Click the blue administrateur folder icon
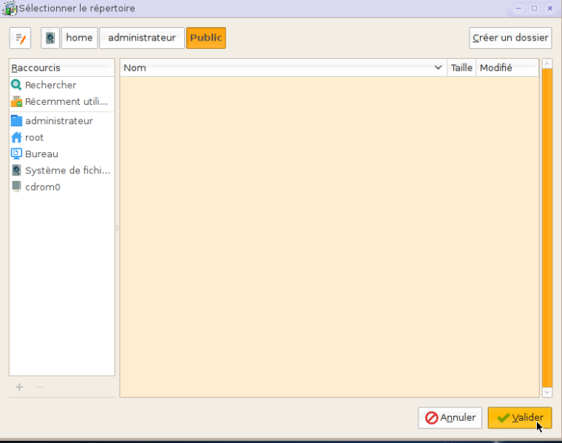This screenshot has width=562, height=443. pyautogui.click(x=16, y=120)
